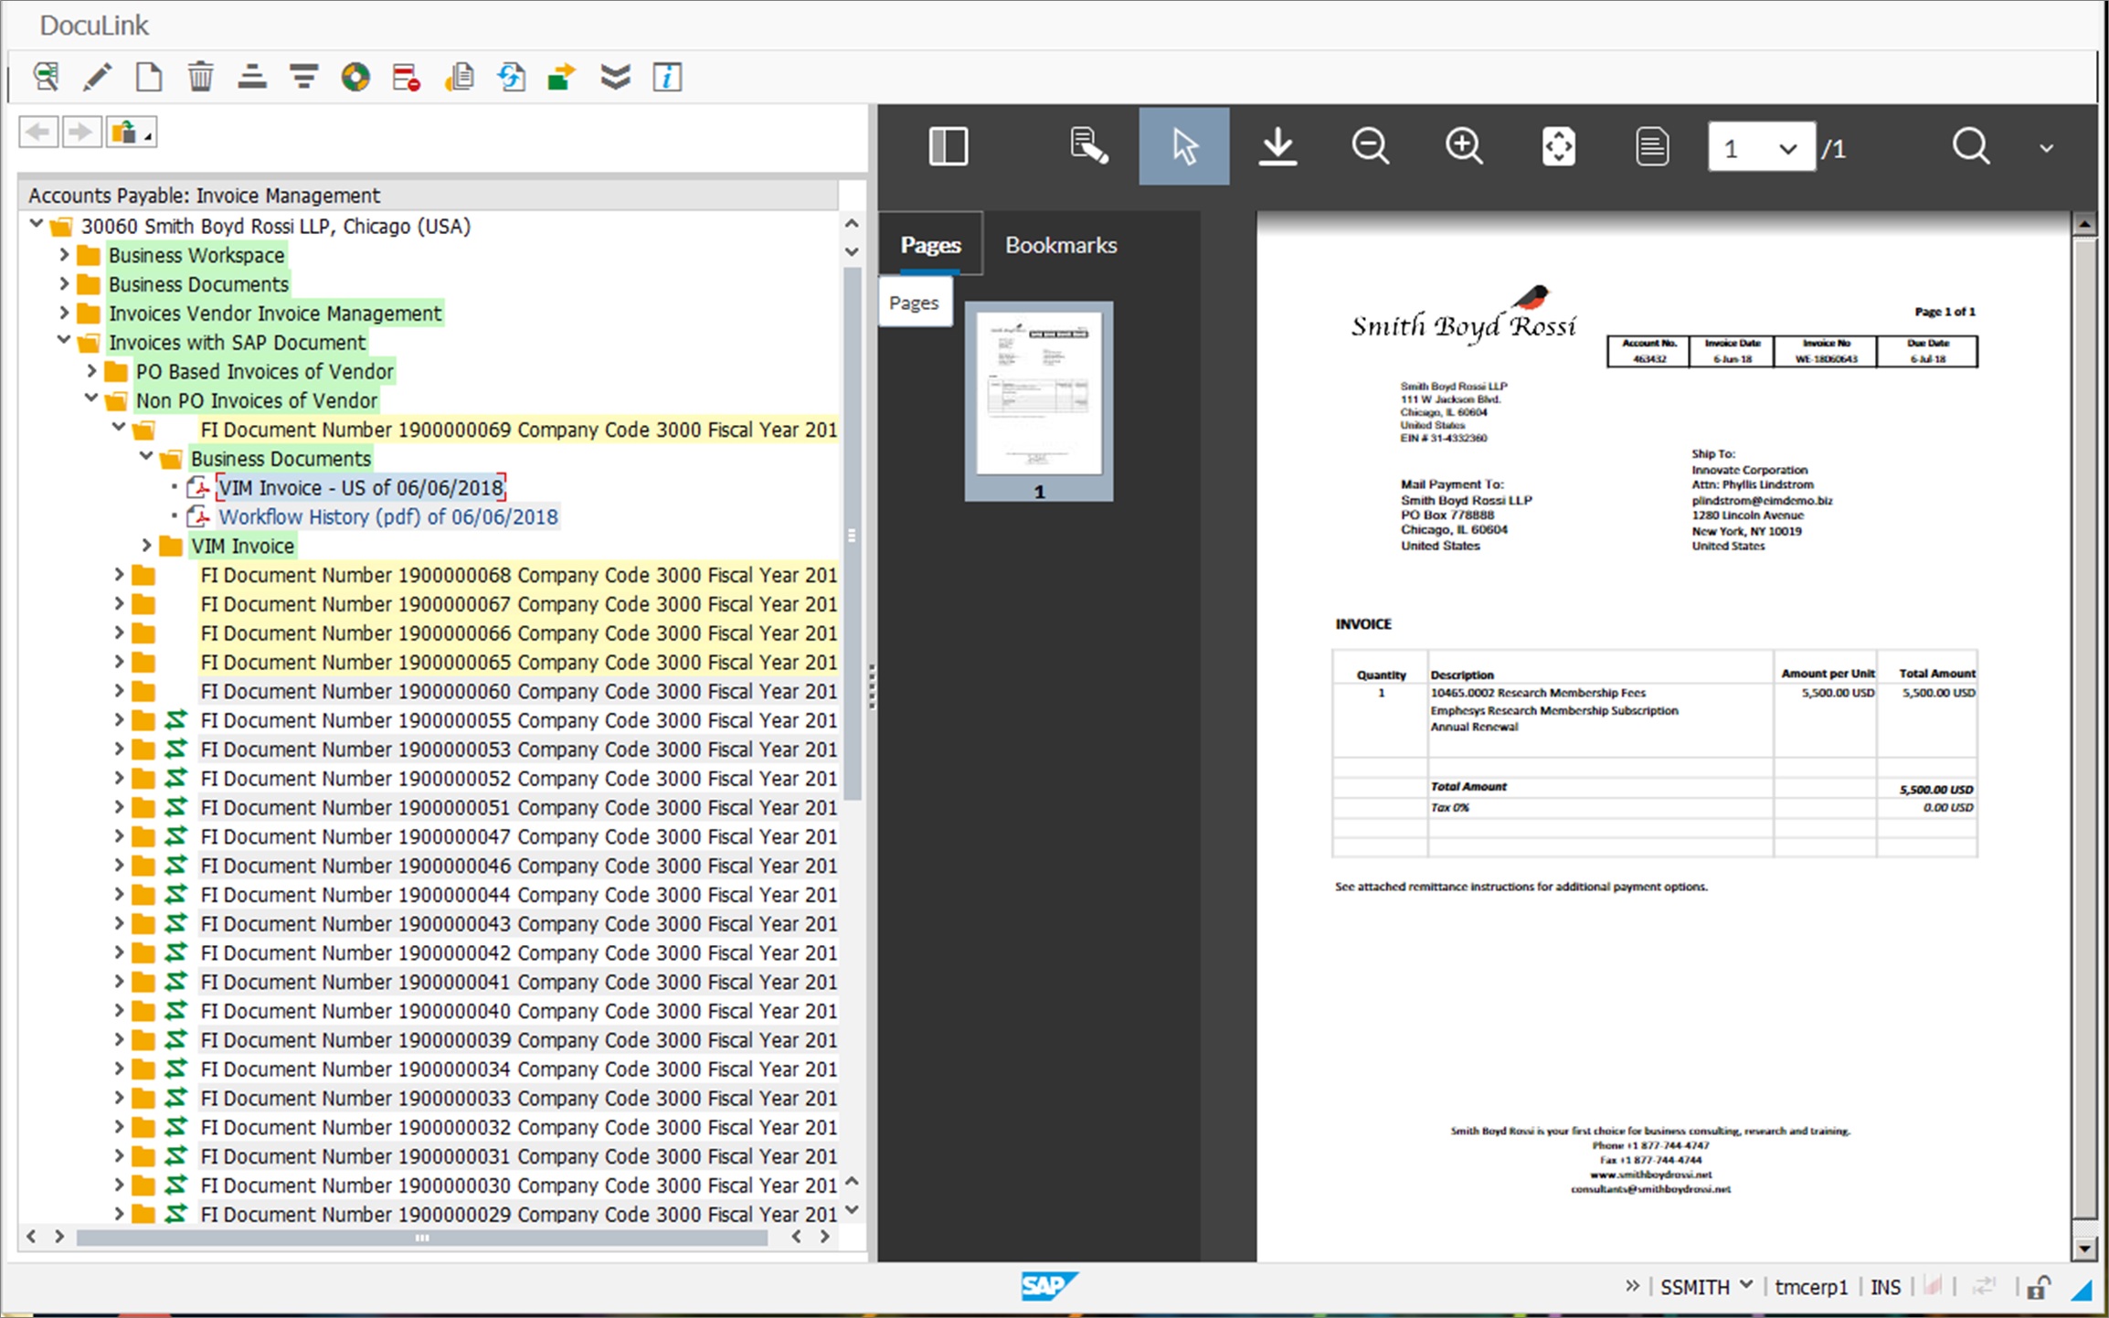This screenshot has height=1318, width=2109.
Task: Open the page number dropdown showing 1
Action: tap(1761, 147)
